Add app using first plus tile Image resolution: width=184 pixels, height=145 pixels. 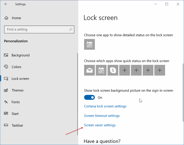tap(125, 70)
